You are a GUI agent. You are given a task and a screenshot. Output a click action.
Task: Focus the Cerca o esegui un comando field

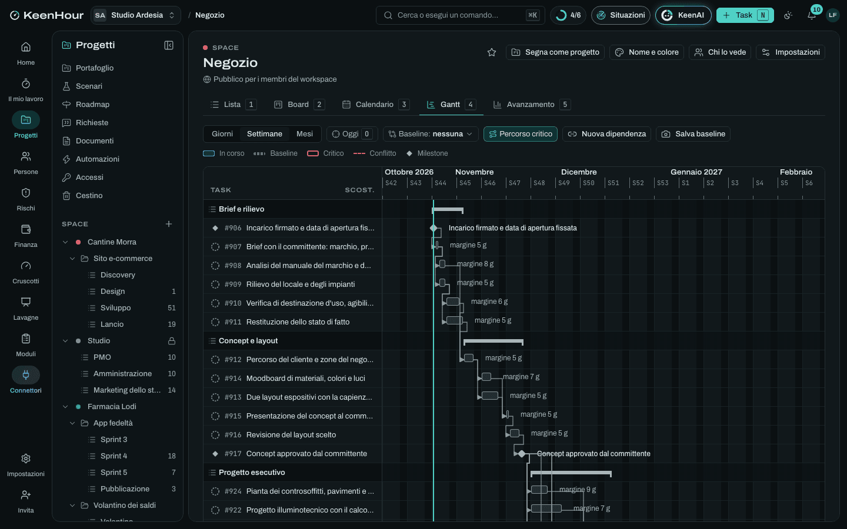click(x=461, y=15)
